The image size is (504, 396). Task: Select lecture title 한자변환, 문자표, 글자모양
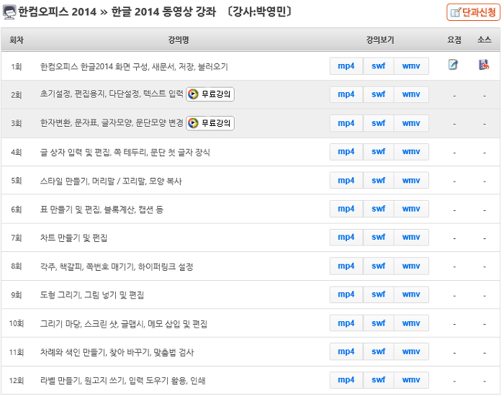coord(112,123)
